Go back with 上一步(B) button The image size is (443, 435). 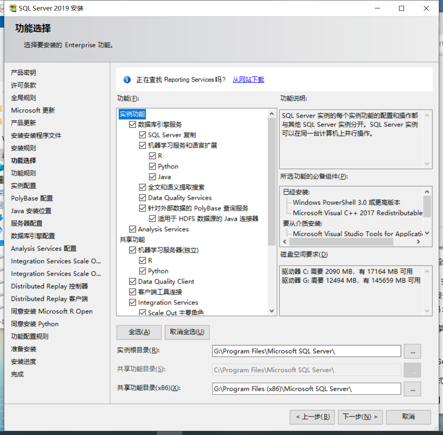(312, 417)
